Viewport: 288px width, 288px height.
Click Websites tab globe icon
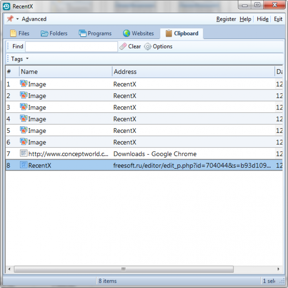point(127,33)
